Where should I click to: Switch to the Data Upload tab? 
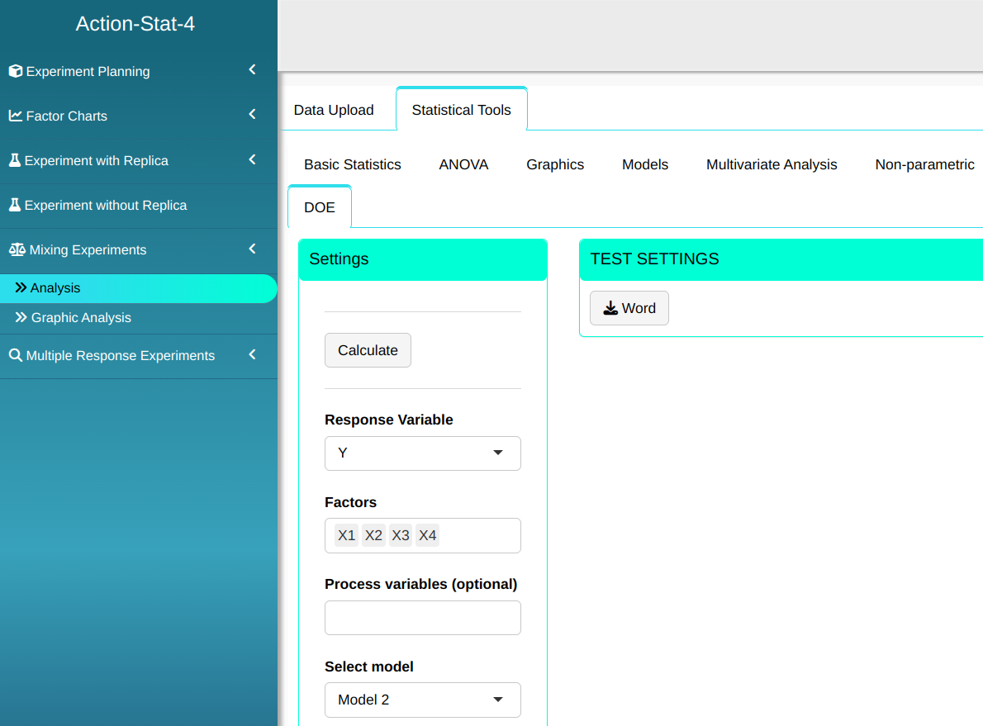tap(334, 110)
